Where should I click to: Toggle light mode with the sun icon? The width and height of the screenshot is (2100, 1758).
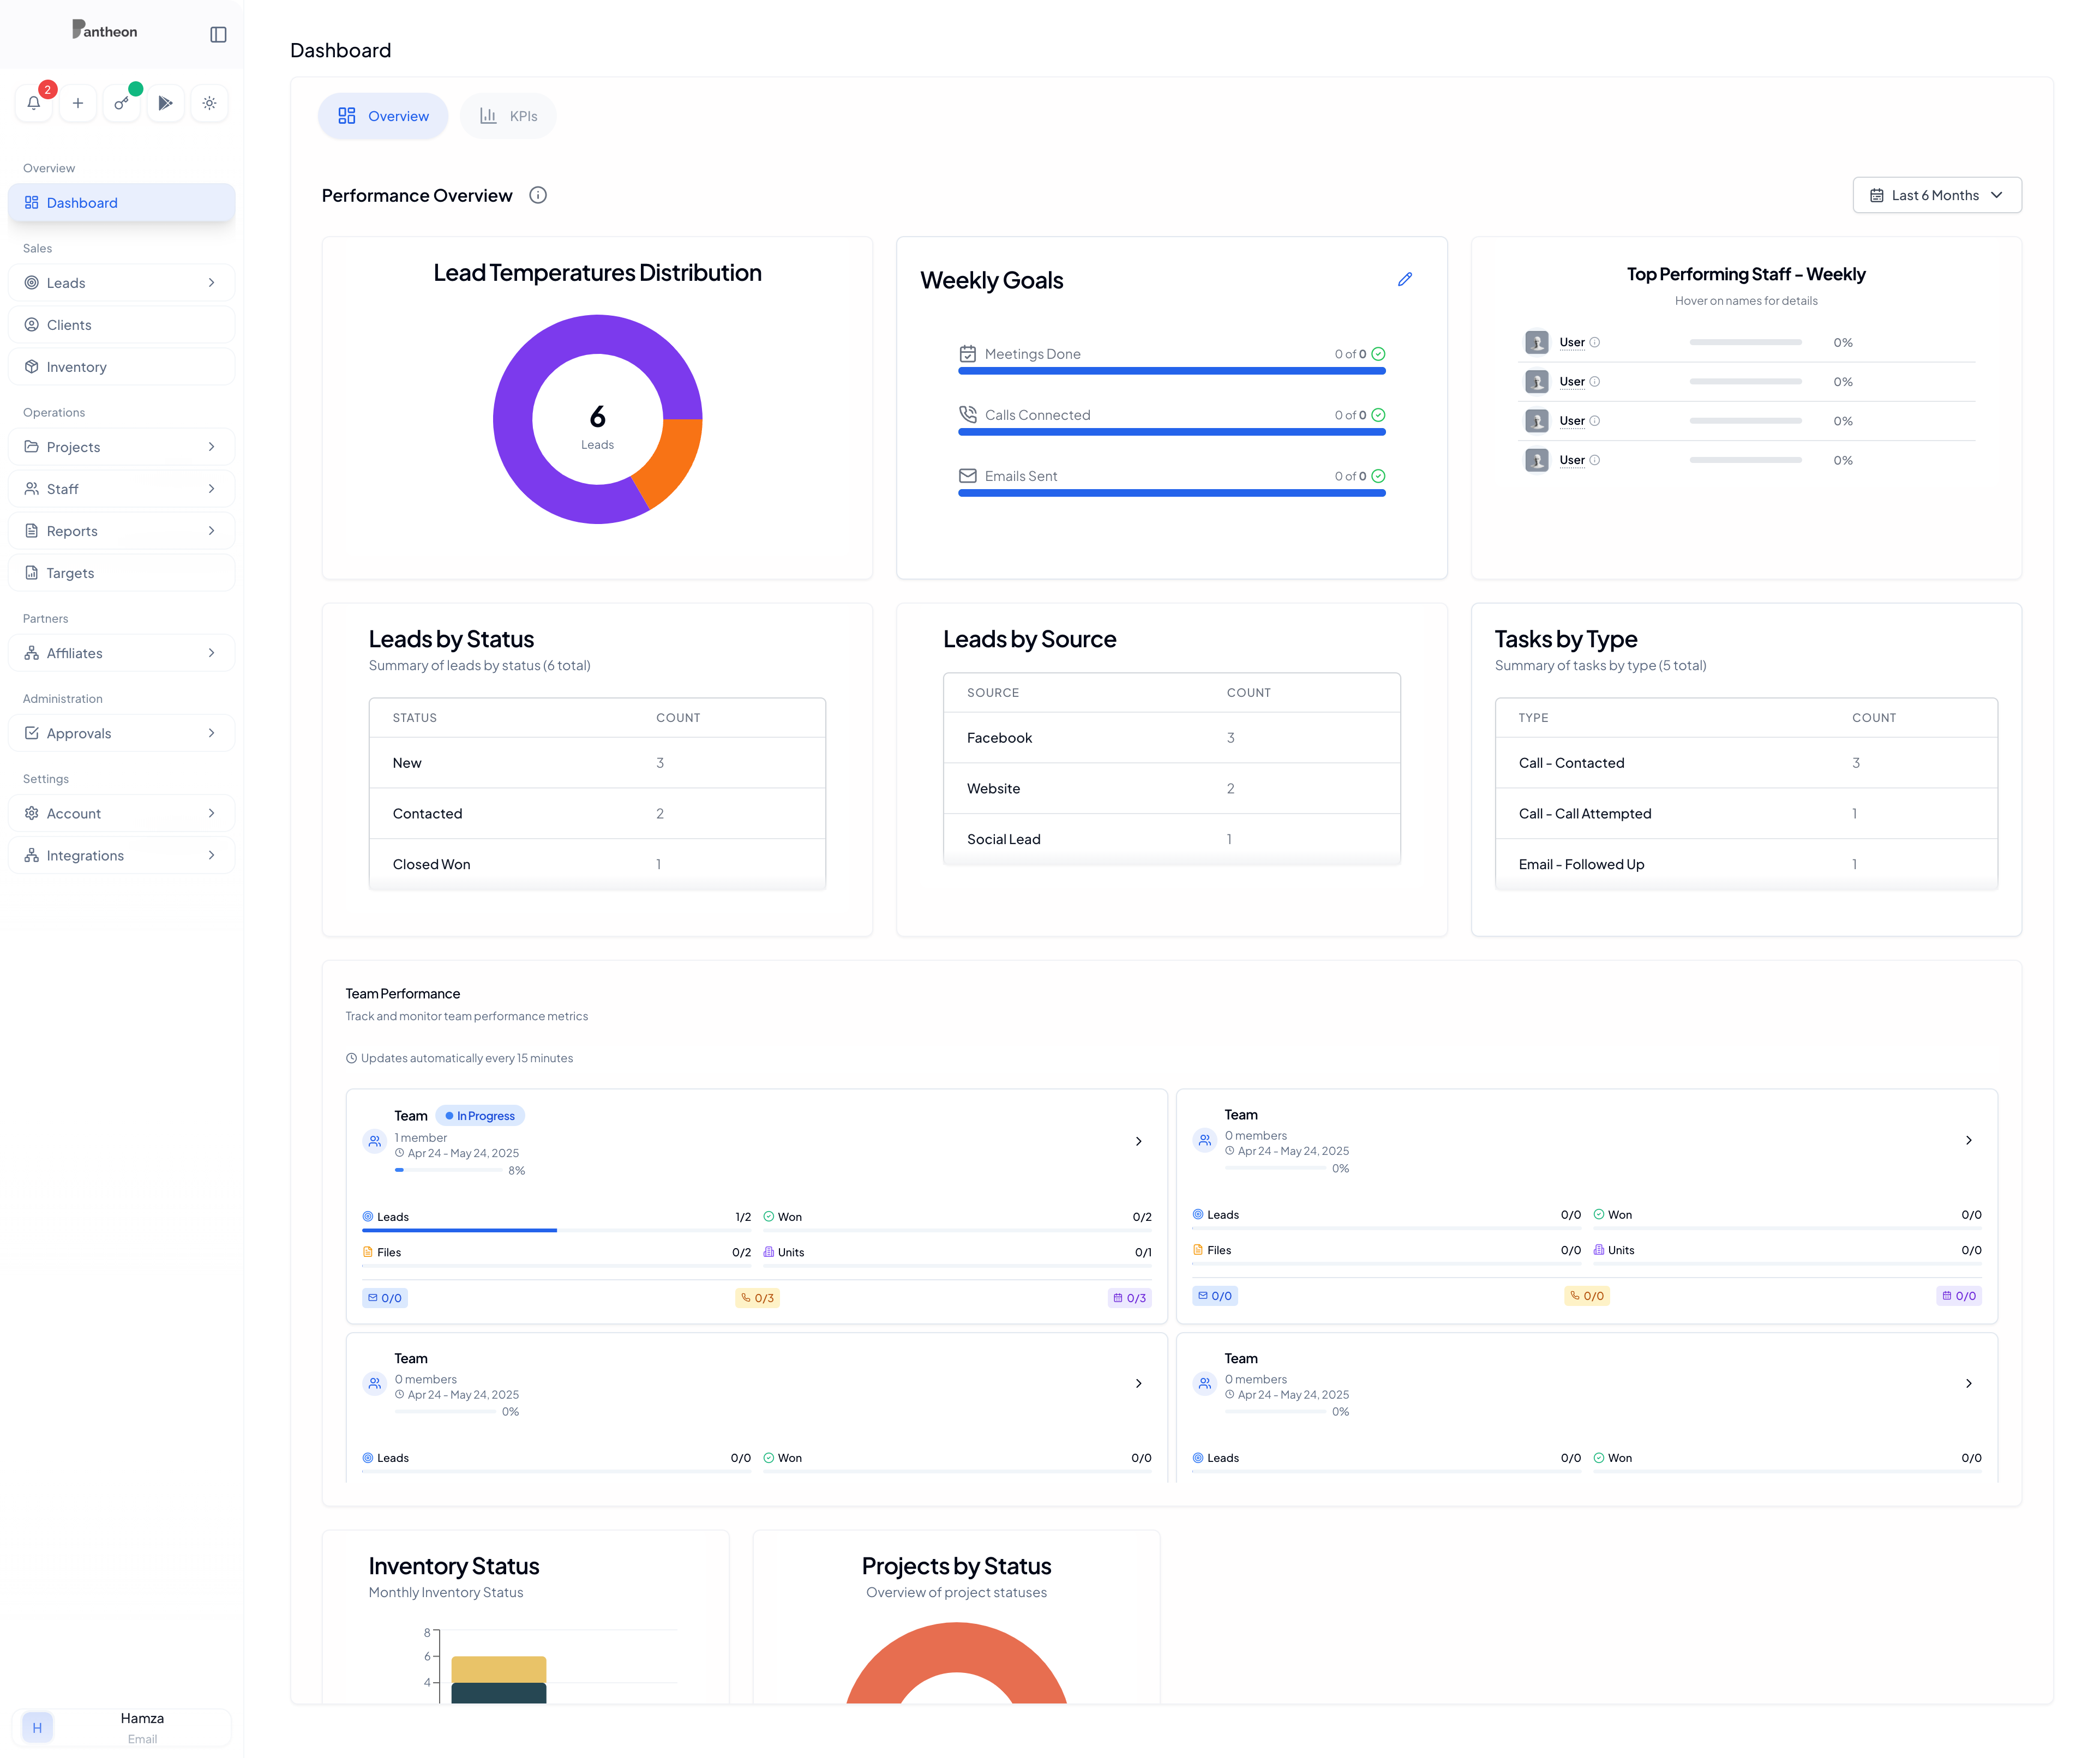coord(209,103)
